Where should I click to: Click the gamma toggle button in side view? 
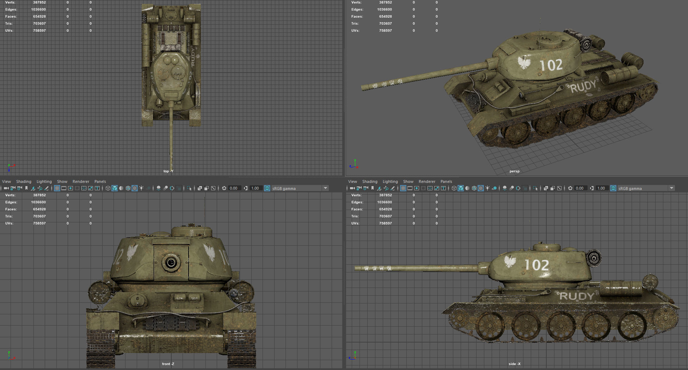(591, 188)
